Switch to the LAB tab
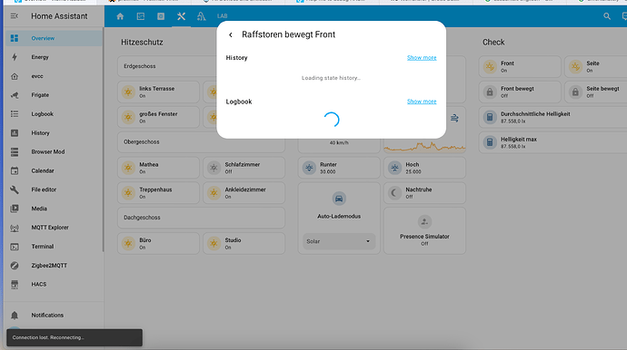Image resolution: width=627 pixels, height=350 pixels. click(x=222, y=16)
